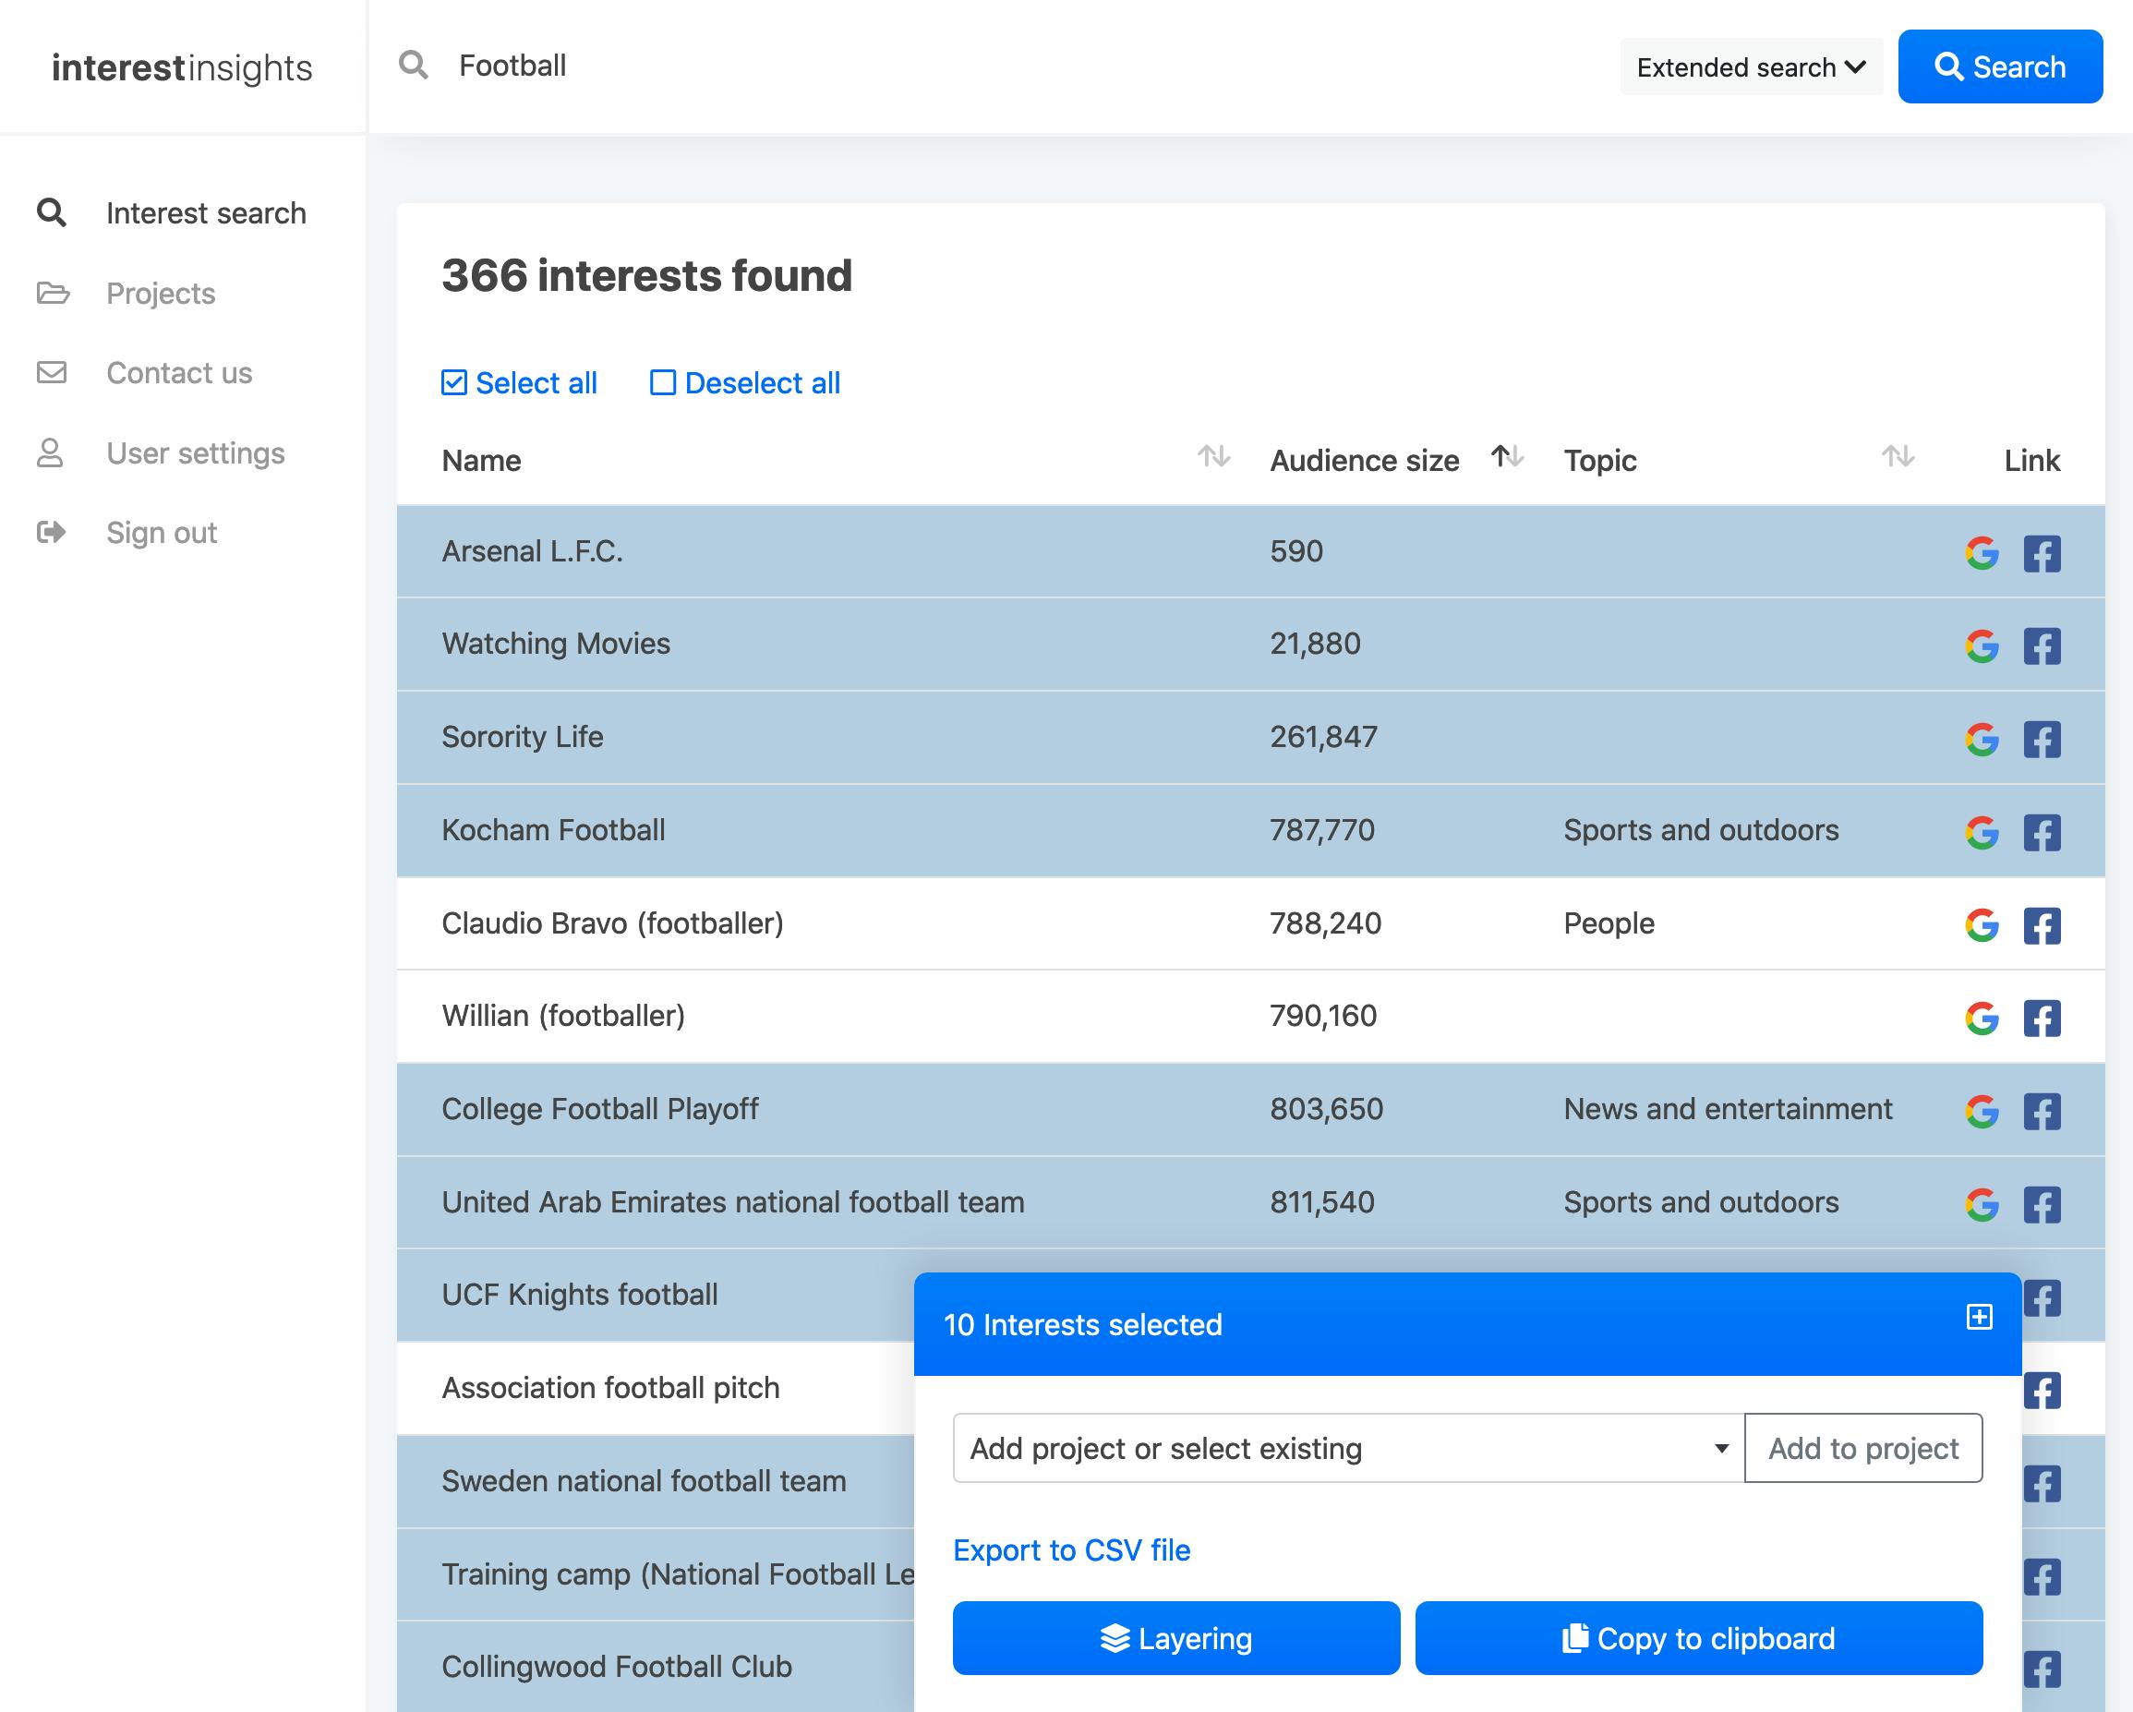Toggle selection of Sorority Life row
The height and width of the screenshot is (1712, 2133).
coord(1250,737)
